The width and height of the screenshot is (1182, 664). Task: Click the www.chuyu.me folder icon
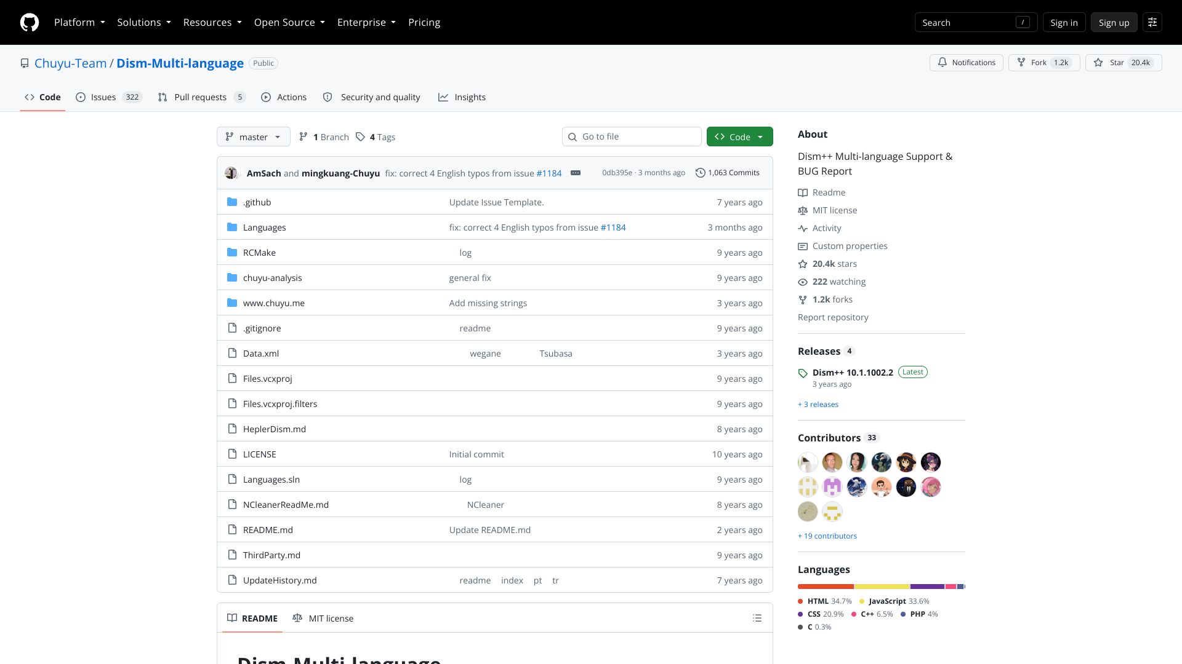tap(232, 302)
